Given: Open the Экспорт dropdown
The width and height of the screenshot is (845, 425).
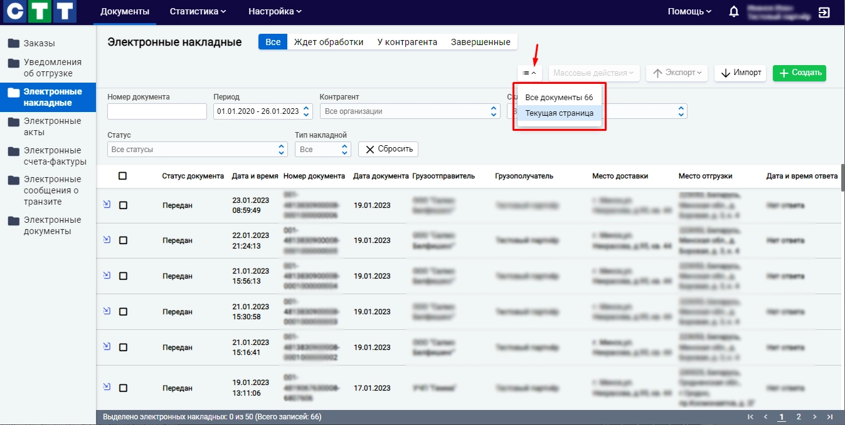Looking at the screenshot, I should (677, 73).
